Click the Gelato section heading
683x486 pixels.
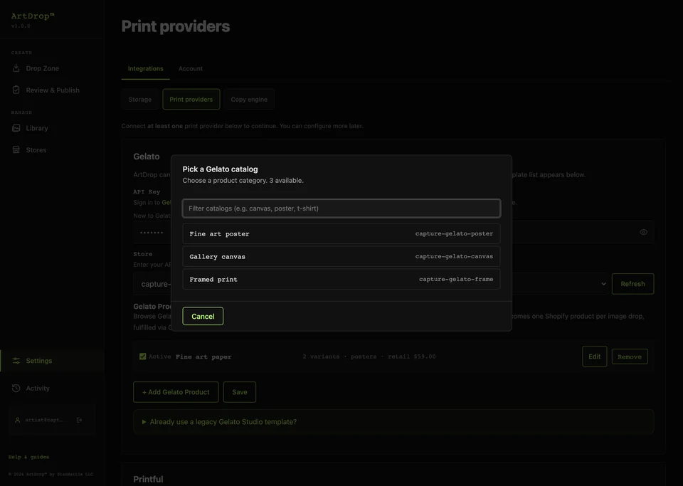pyautogui.click(x=147, y=157)
